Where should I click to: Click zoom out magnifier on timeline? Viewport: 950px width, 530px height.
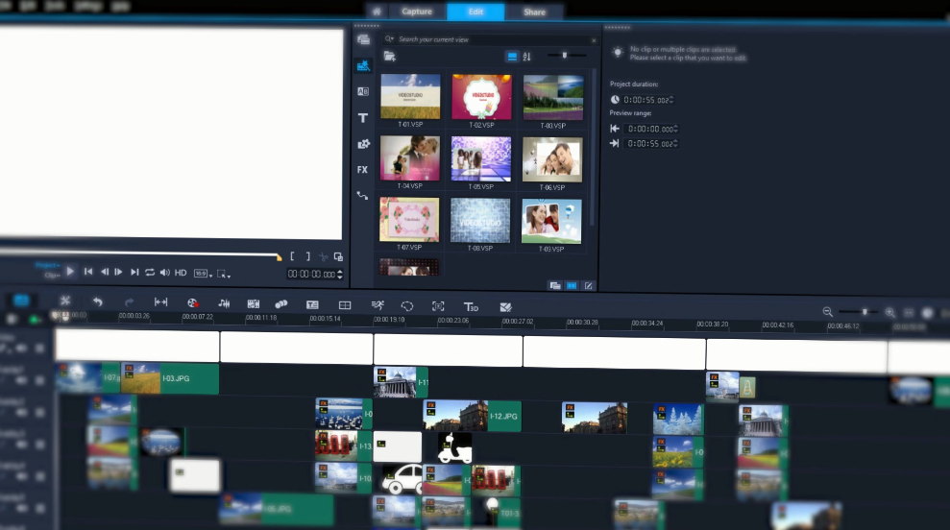pos(827,312)
